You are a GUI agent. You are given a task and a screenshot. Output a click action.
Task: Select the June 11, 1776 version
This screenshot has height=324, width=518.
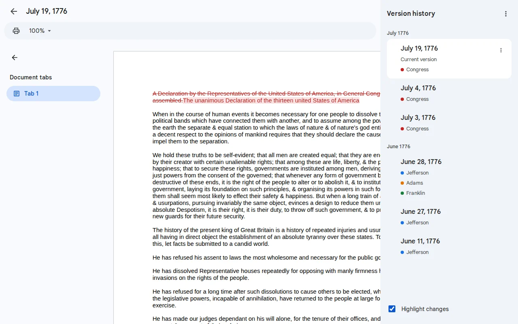tap(449, 246)
